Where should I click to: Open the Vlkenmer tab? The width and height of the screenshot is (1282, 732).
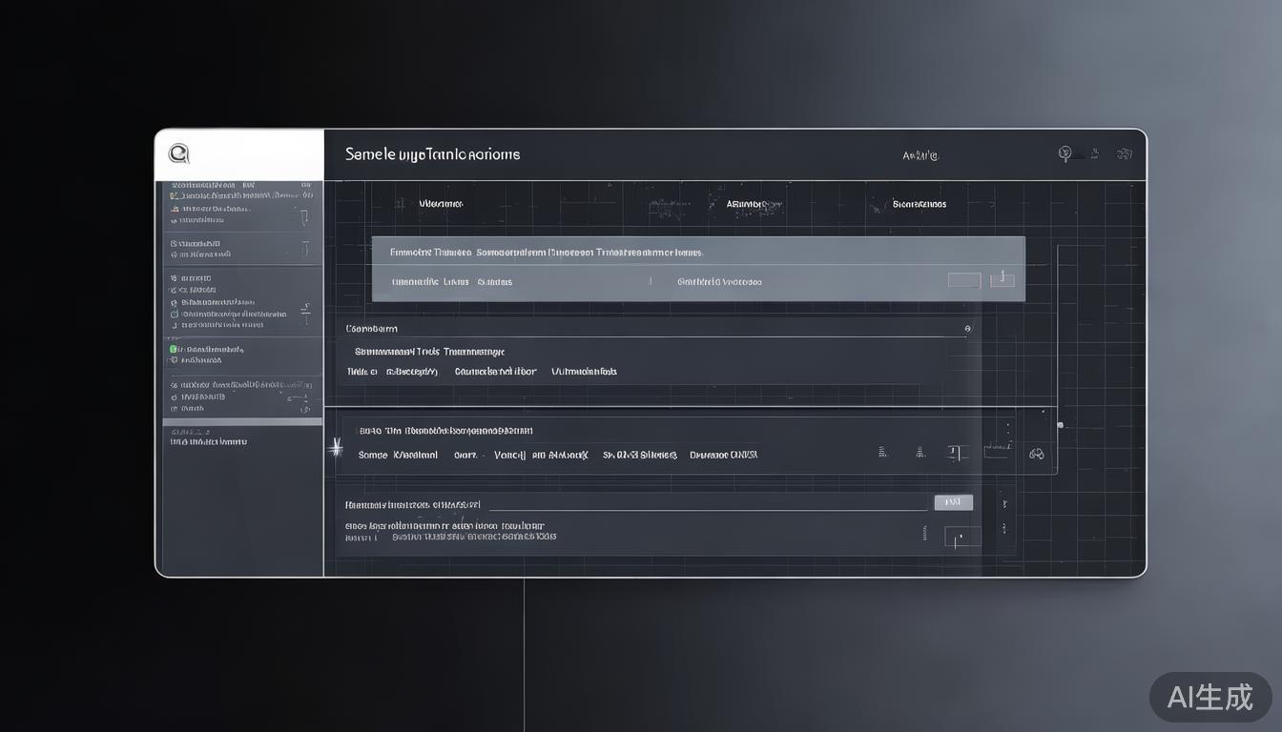441,204
